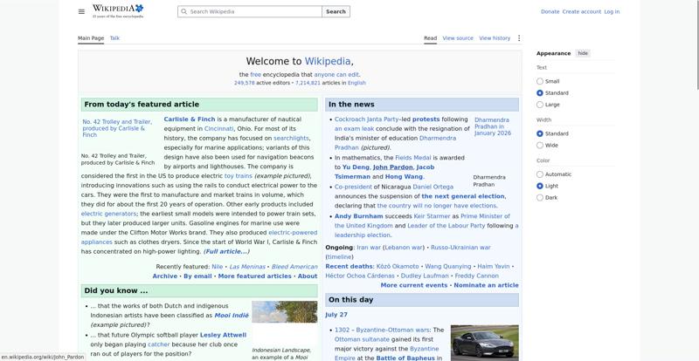Focus the Search Wikipedia input field
Image resolution: width=699 pixels, height=361 pixels.
coord(250,11)
